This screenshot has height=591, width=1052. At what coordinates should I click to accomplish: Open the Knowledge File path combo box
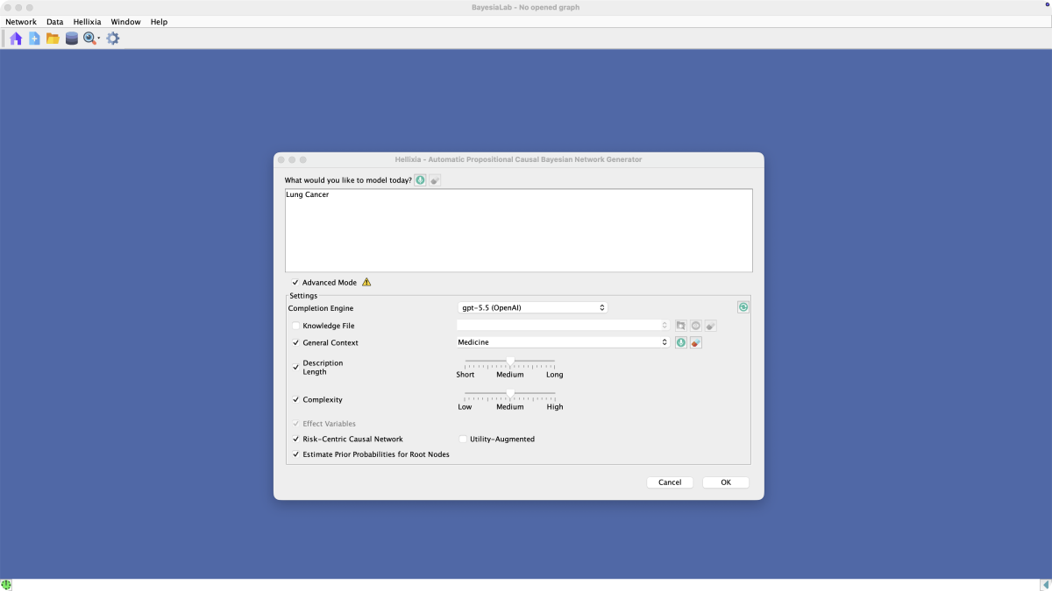563,325
